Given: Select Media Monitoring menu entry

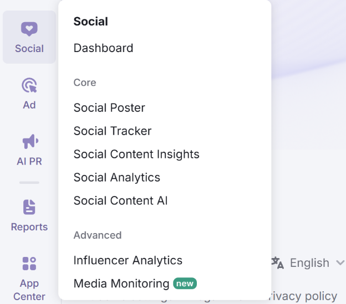Looking at the screenshot, I should coord(121,284).
